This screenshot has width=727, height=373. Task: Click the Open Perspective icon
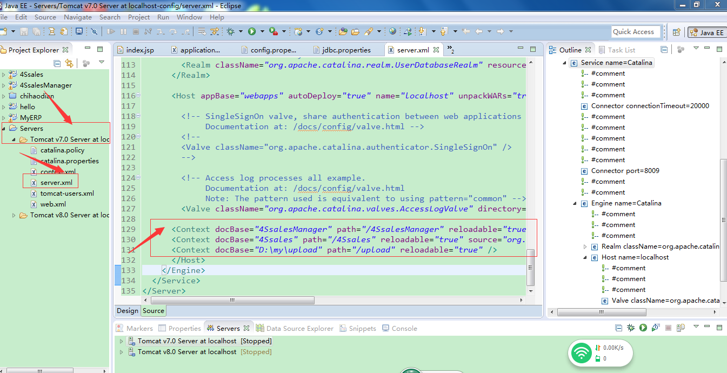tap(676, 32)
